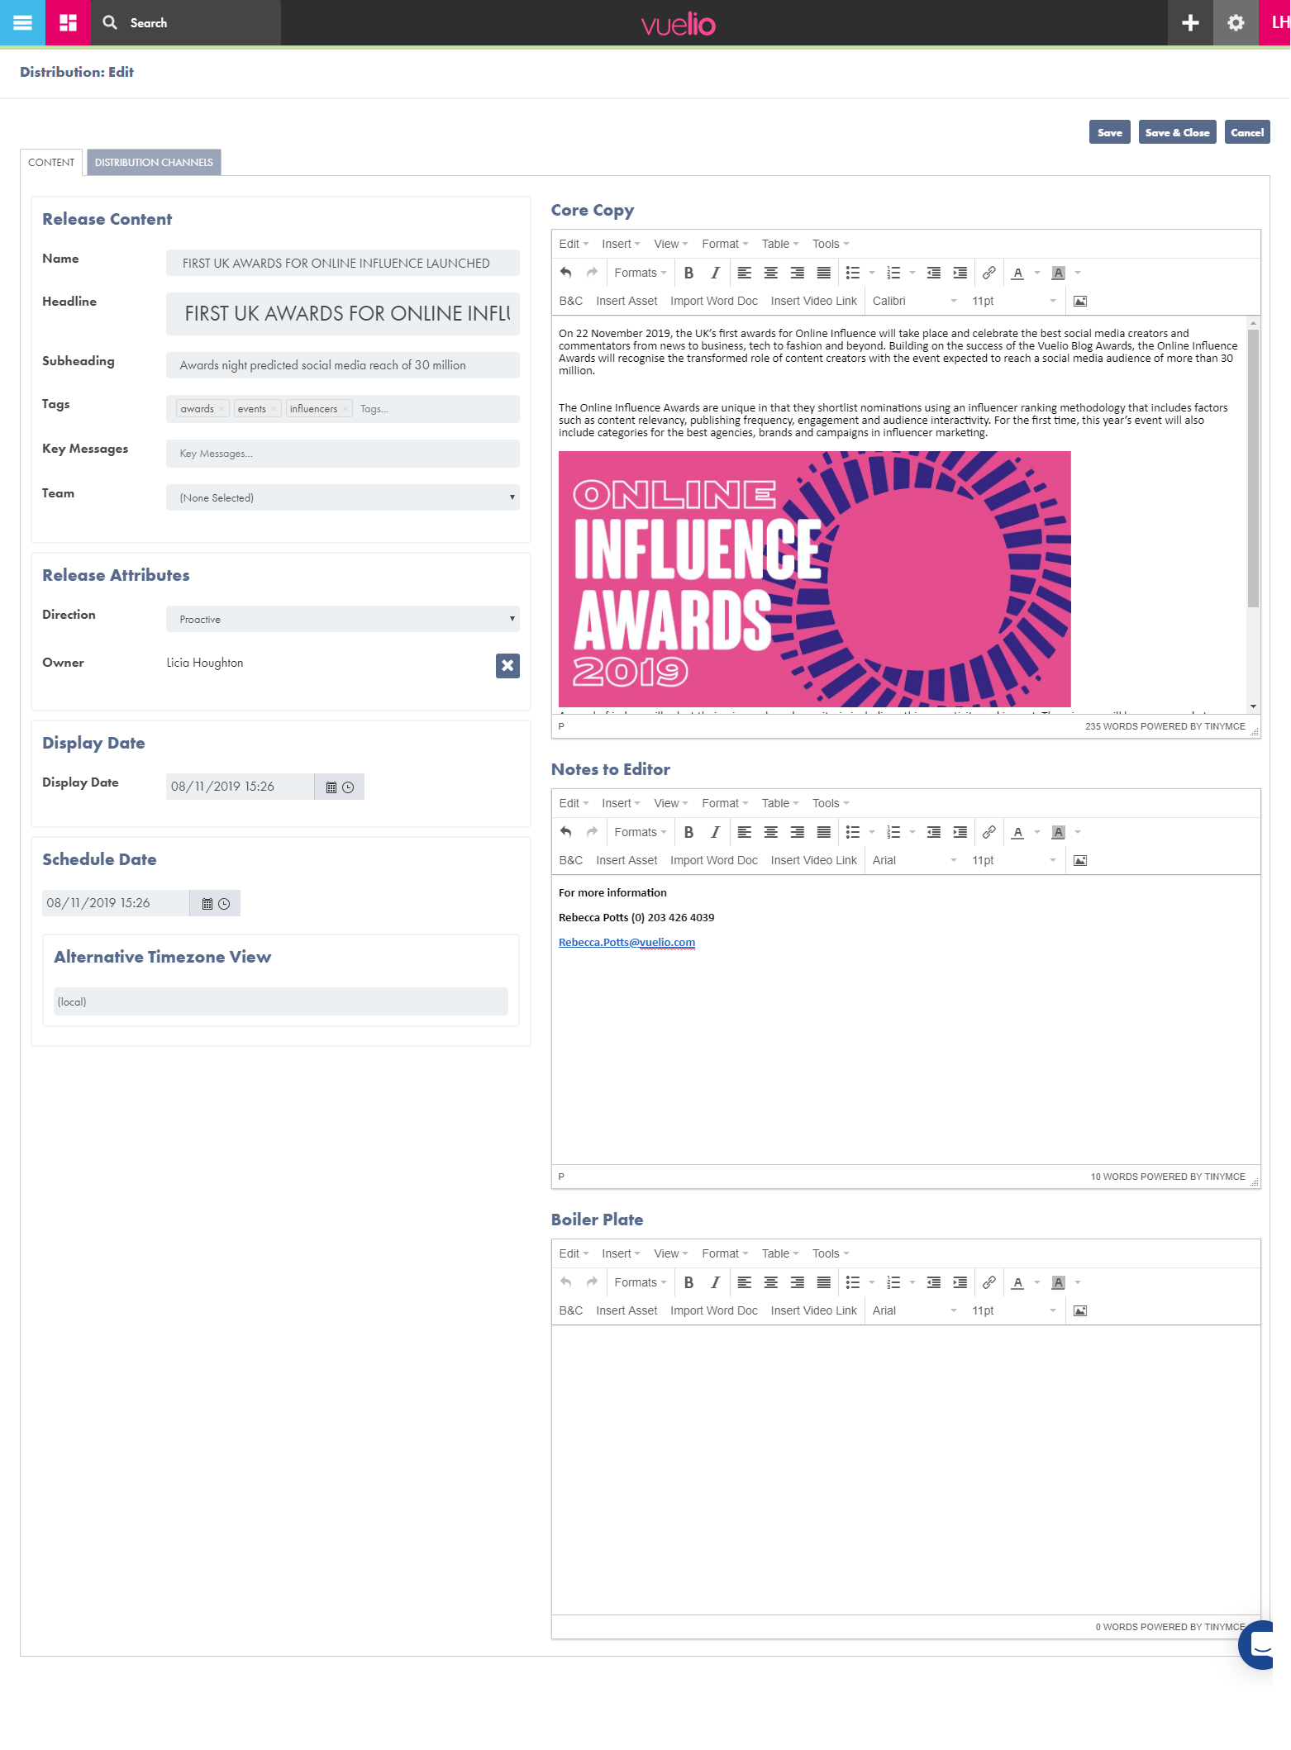The image size is (1291, 1750).
Task: Open font size dropdown in Core Copy
Action: point(1014,301)
